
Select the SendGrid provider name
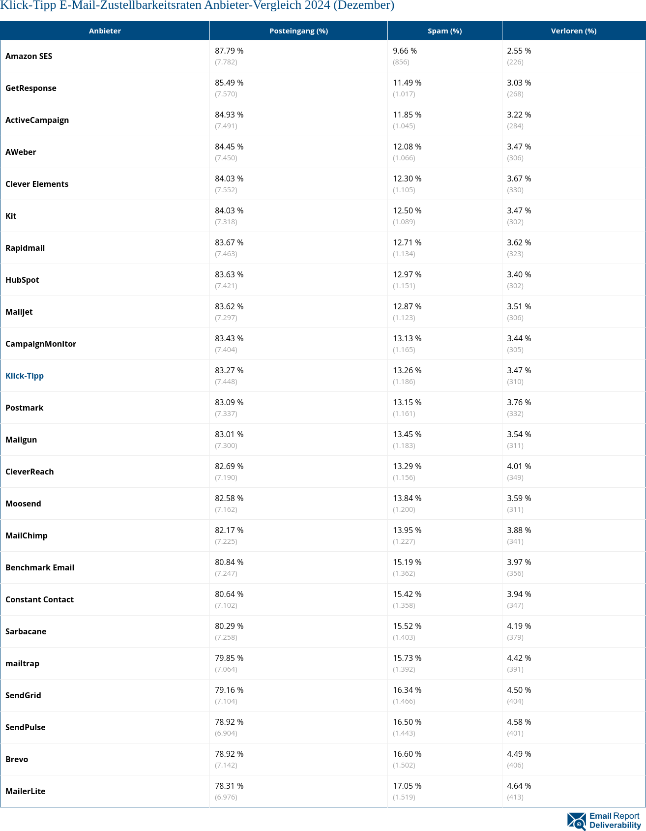(23, 695)
